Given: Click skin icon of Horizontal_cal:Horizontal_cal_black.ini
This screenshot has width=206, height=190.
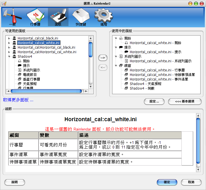Looking at the screenshot, I should (x=14, y=47).
